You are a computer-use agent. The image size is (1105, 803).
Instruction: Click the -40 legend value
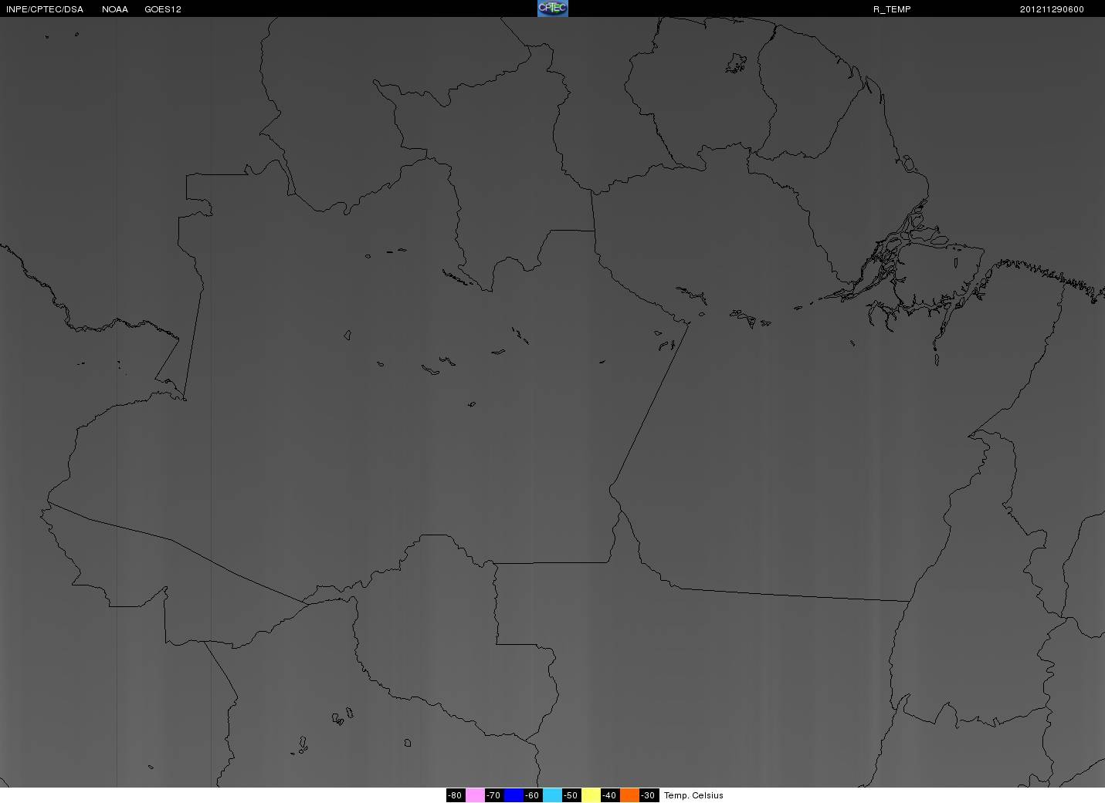pos(609,795)
